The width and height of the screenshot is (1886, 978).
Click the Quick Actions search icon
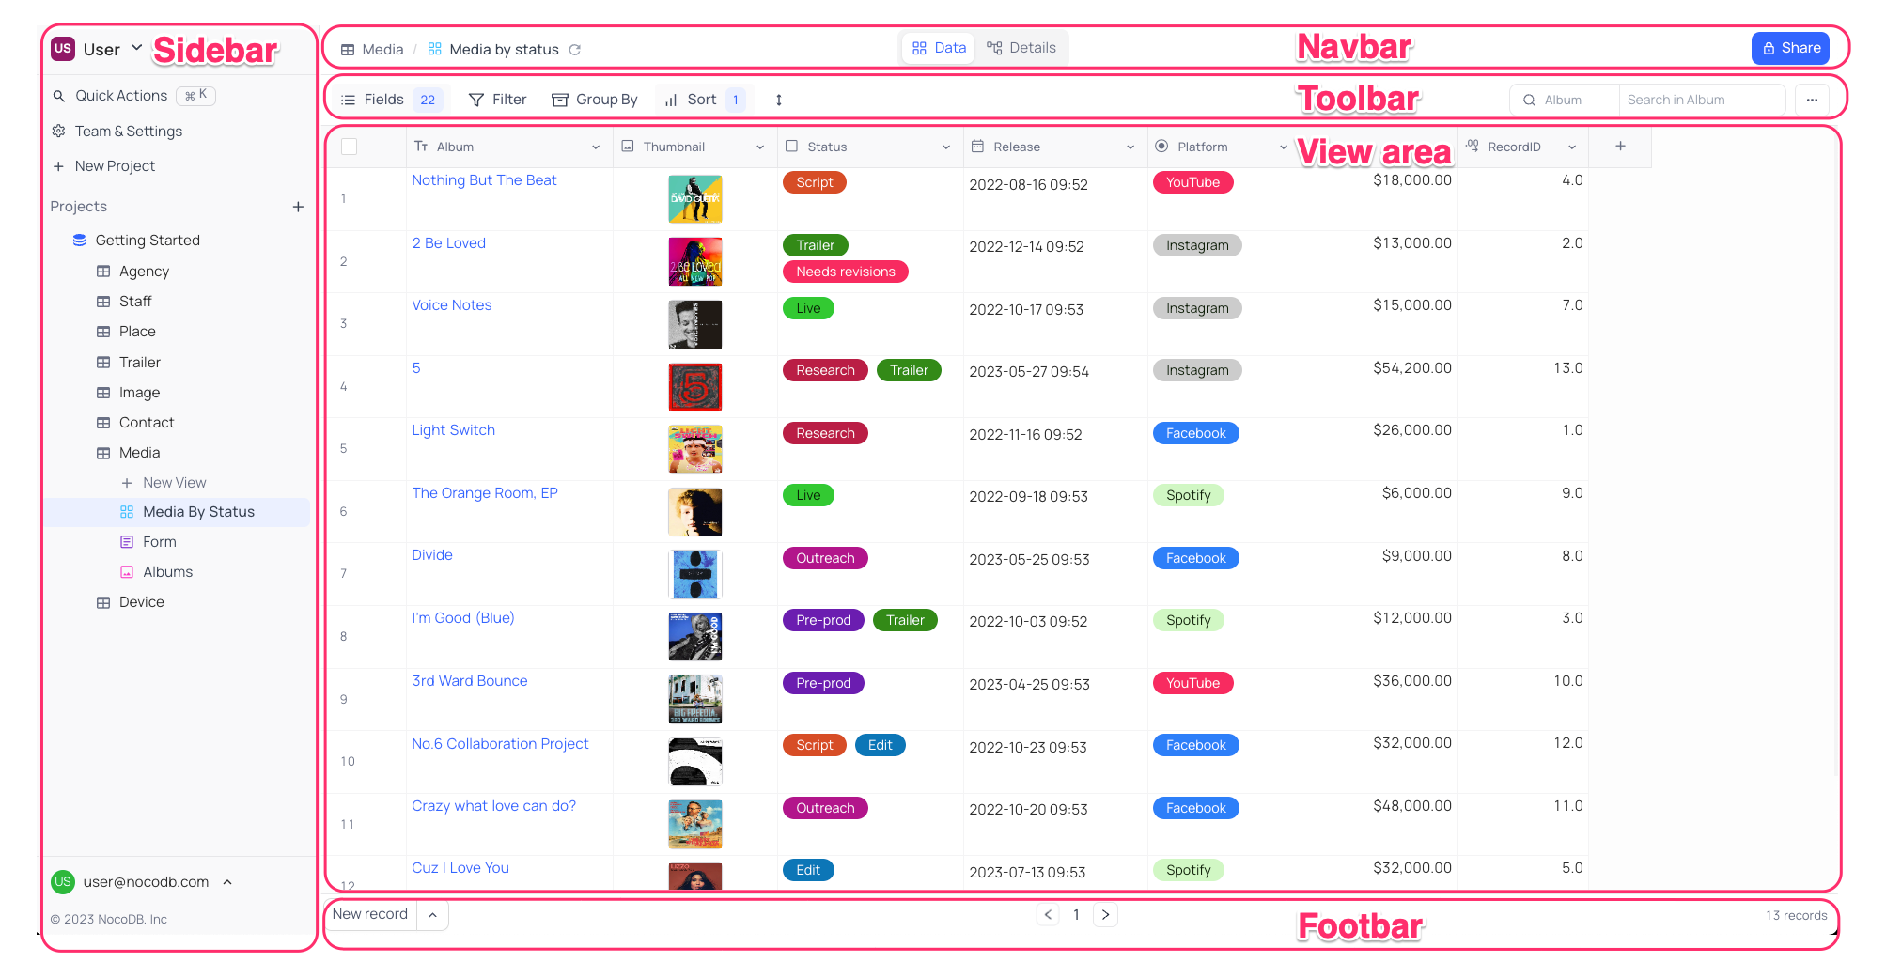(59, 96)
